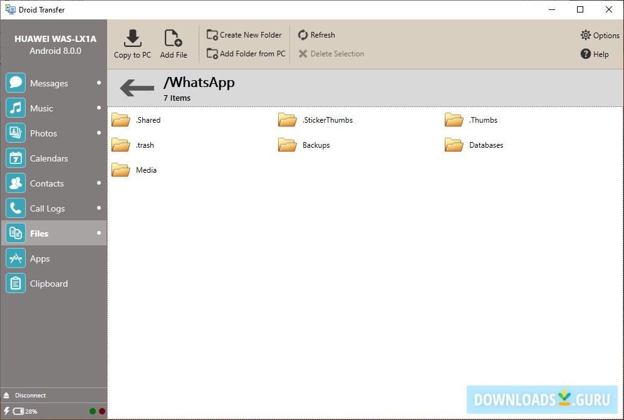624x420 pixels.
Task: Select the .Thumbs folder name
Action: [483, 120]
